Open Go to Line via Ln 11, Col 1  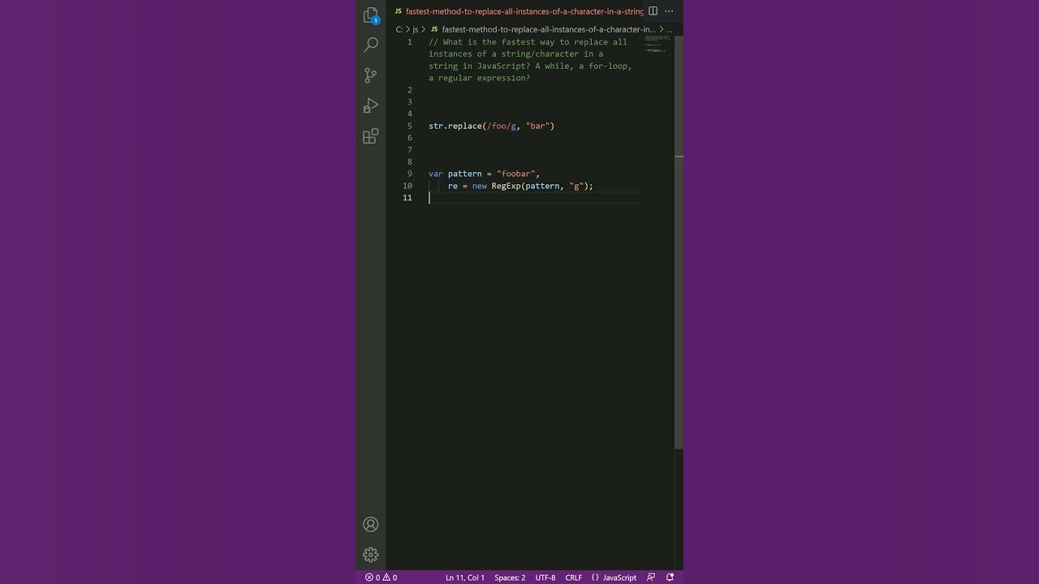pos(465,578)
